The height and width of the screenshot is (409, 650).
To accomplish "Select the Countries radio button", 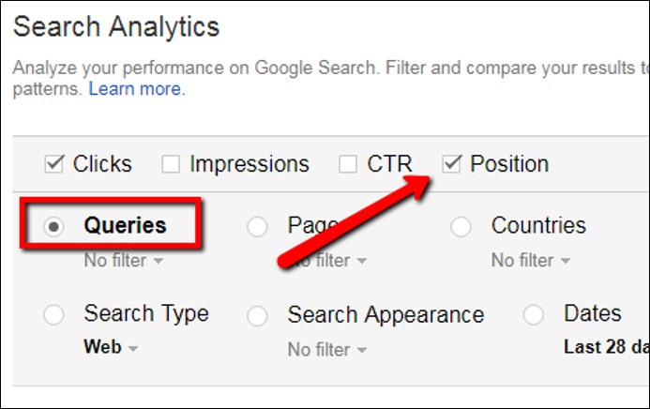I will coord(461,228).
